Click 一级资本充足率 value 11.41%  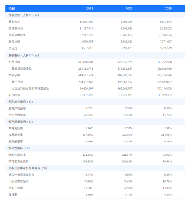[x=128, y=181]
